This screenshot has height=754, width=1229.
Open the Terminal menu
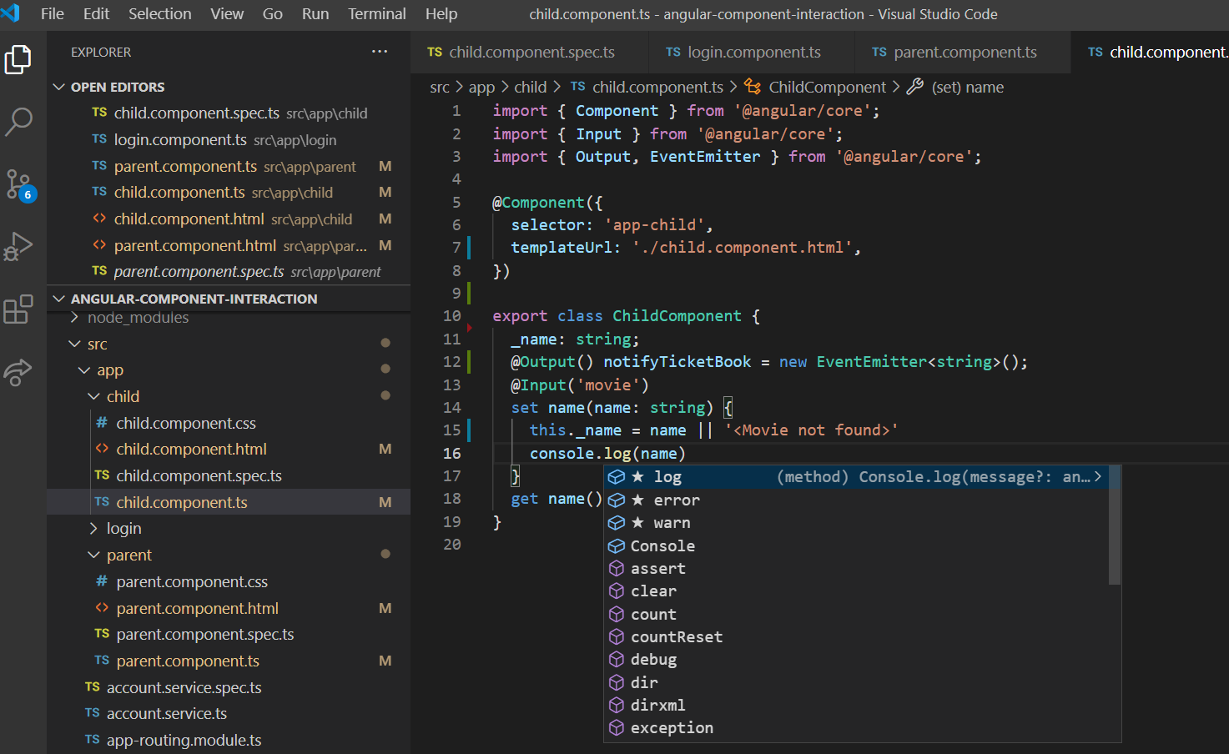coord(376,13)
